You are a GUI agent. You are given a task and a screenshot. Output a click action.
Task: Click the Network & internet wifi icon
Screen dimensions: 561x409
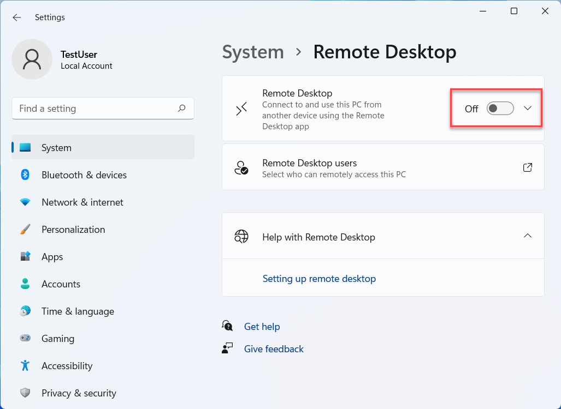coord(25,202)
